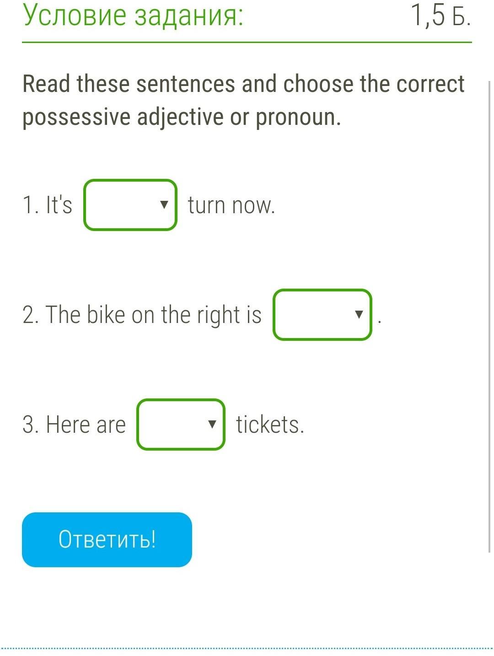This screenshot has width=494, height=656.
Task: Click the 'Условие задания:' heading
Action: [133, 15]
